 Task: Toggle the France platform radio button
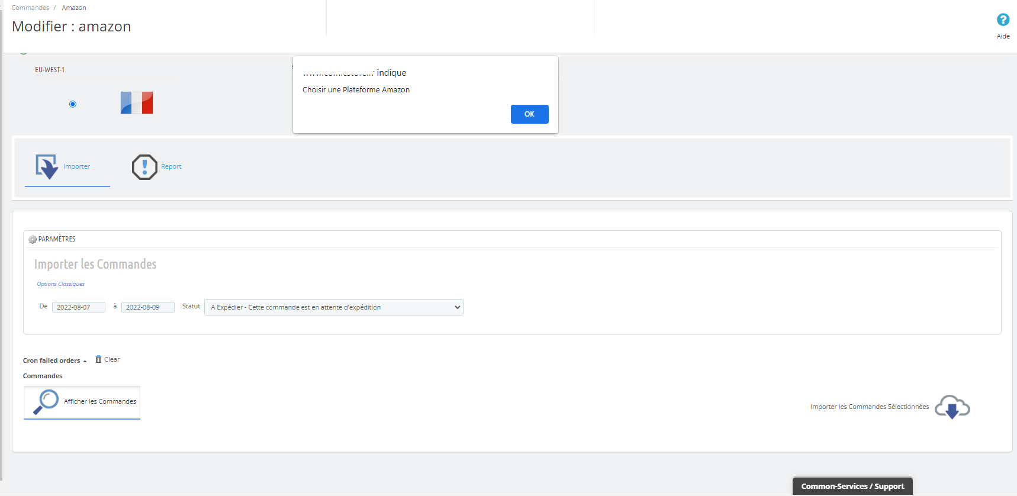(73, 104)
